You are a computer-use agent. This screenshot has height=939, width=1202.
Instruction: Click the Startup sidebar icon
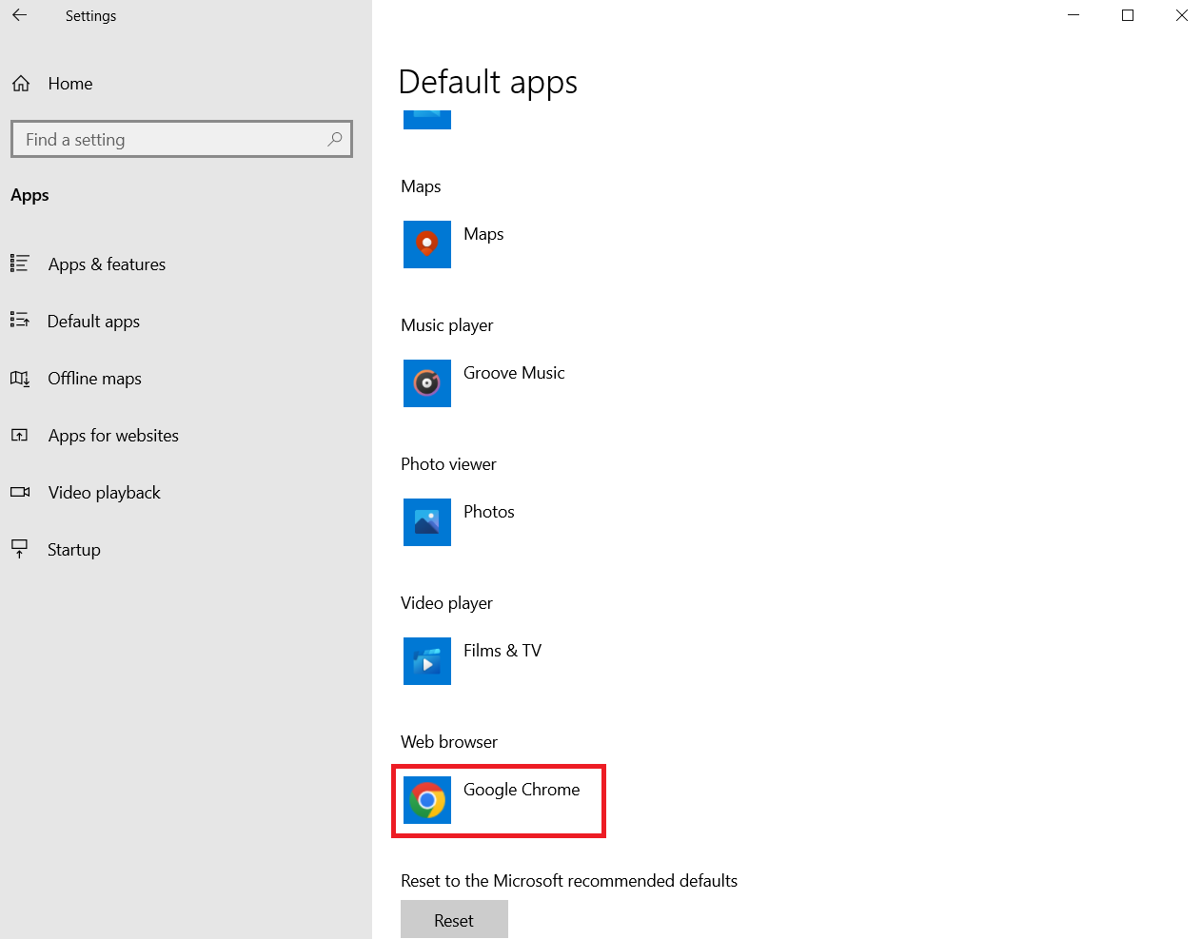(x=20, y=549)
